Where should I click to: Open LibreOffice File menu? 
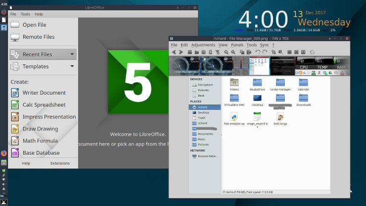click(13, 14)
